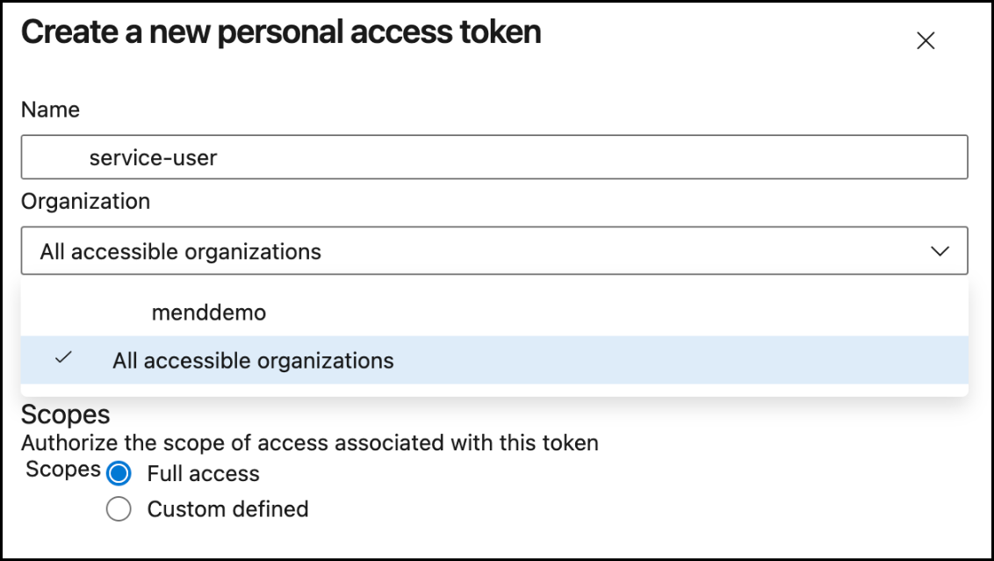Click the 'Create a new personal access token' title
This screenshot has width=994, height=561.
[x=281, y=32]
